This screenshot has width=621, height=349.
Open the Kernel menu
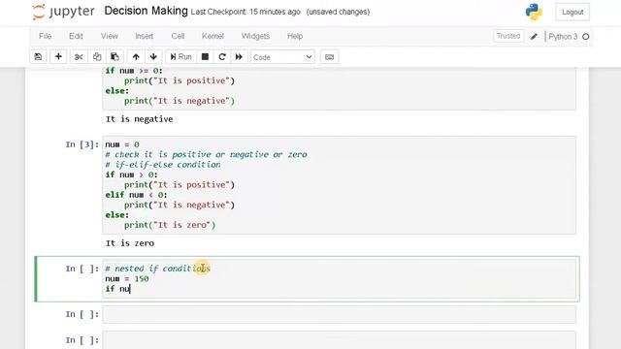pos(212,36)
